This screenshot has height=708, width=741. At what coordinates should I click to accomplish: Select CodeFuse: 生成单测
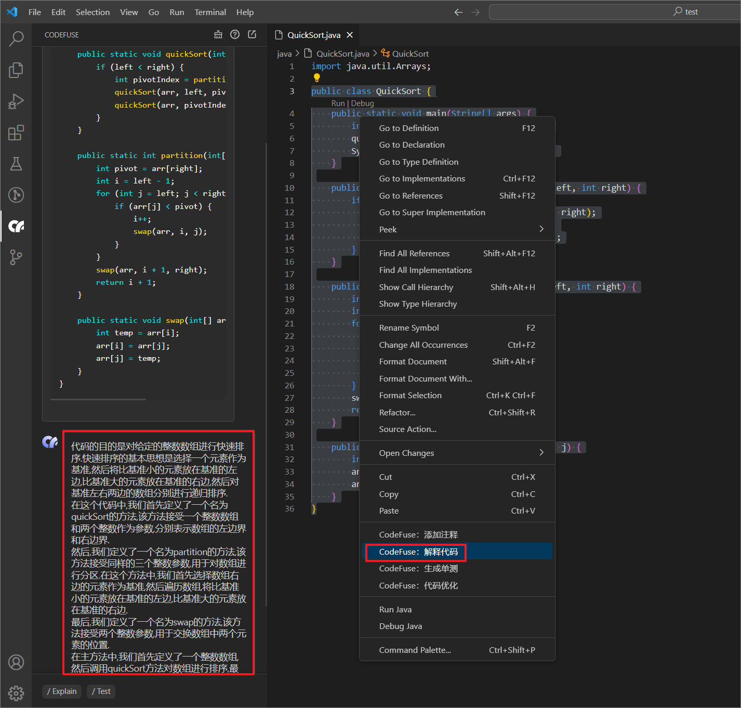457,568
